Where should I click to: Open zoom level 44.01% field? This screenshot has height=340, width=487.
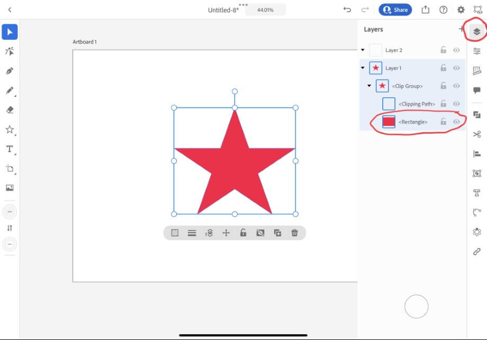click(x=265, y=10)
